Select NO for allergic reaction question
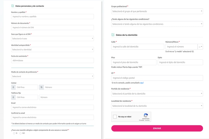This screenshot has width=209, height=139. [20, 133]
